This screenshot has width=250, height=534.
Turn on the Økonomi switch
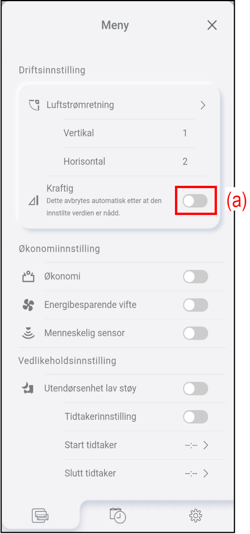point(196,277)
